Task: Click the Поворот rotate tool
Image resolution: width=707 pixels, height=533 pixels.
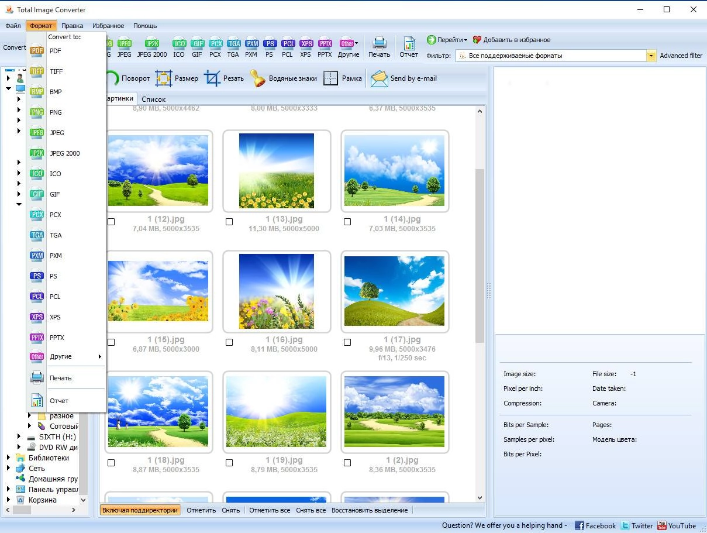Action: click(129, 78)
